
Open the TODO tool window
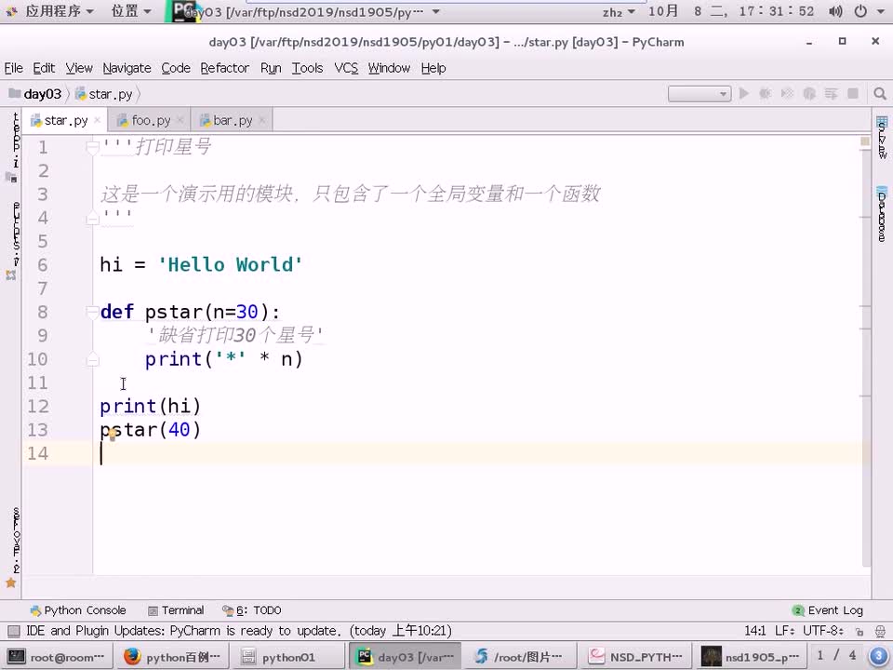click(252, 610)
